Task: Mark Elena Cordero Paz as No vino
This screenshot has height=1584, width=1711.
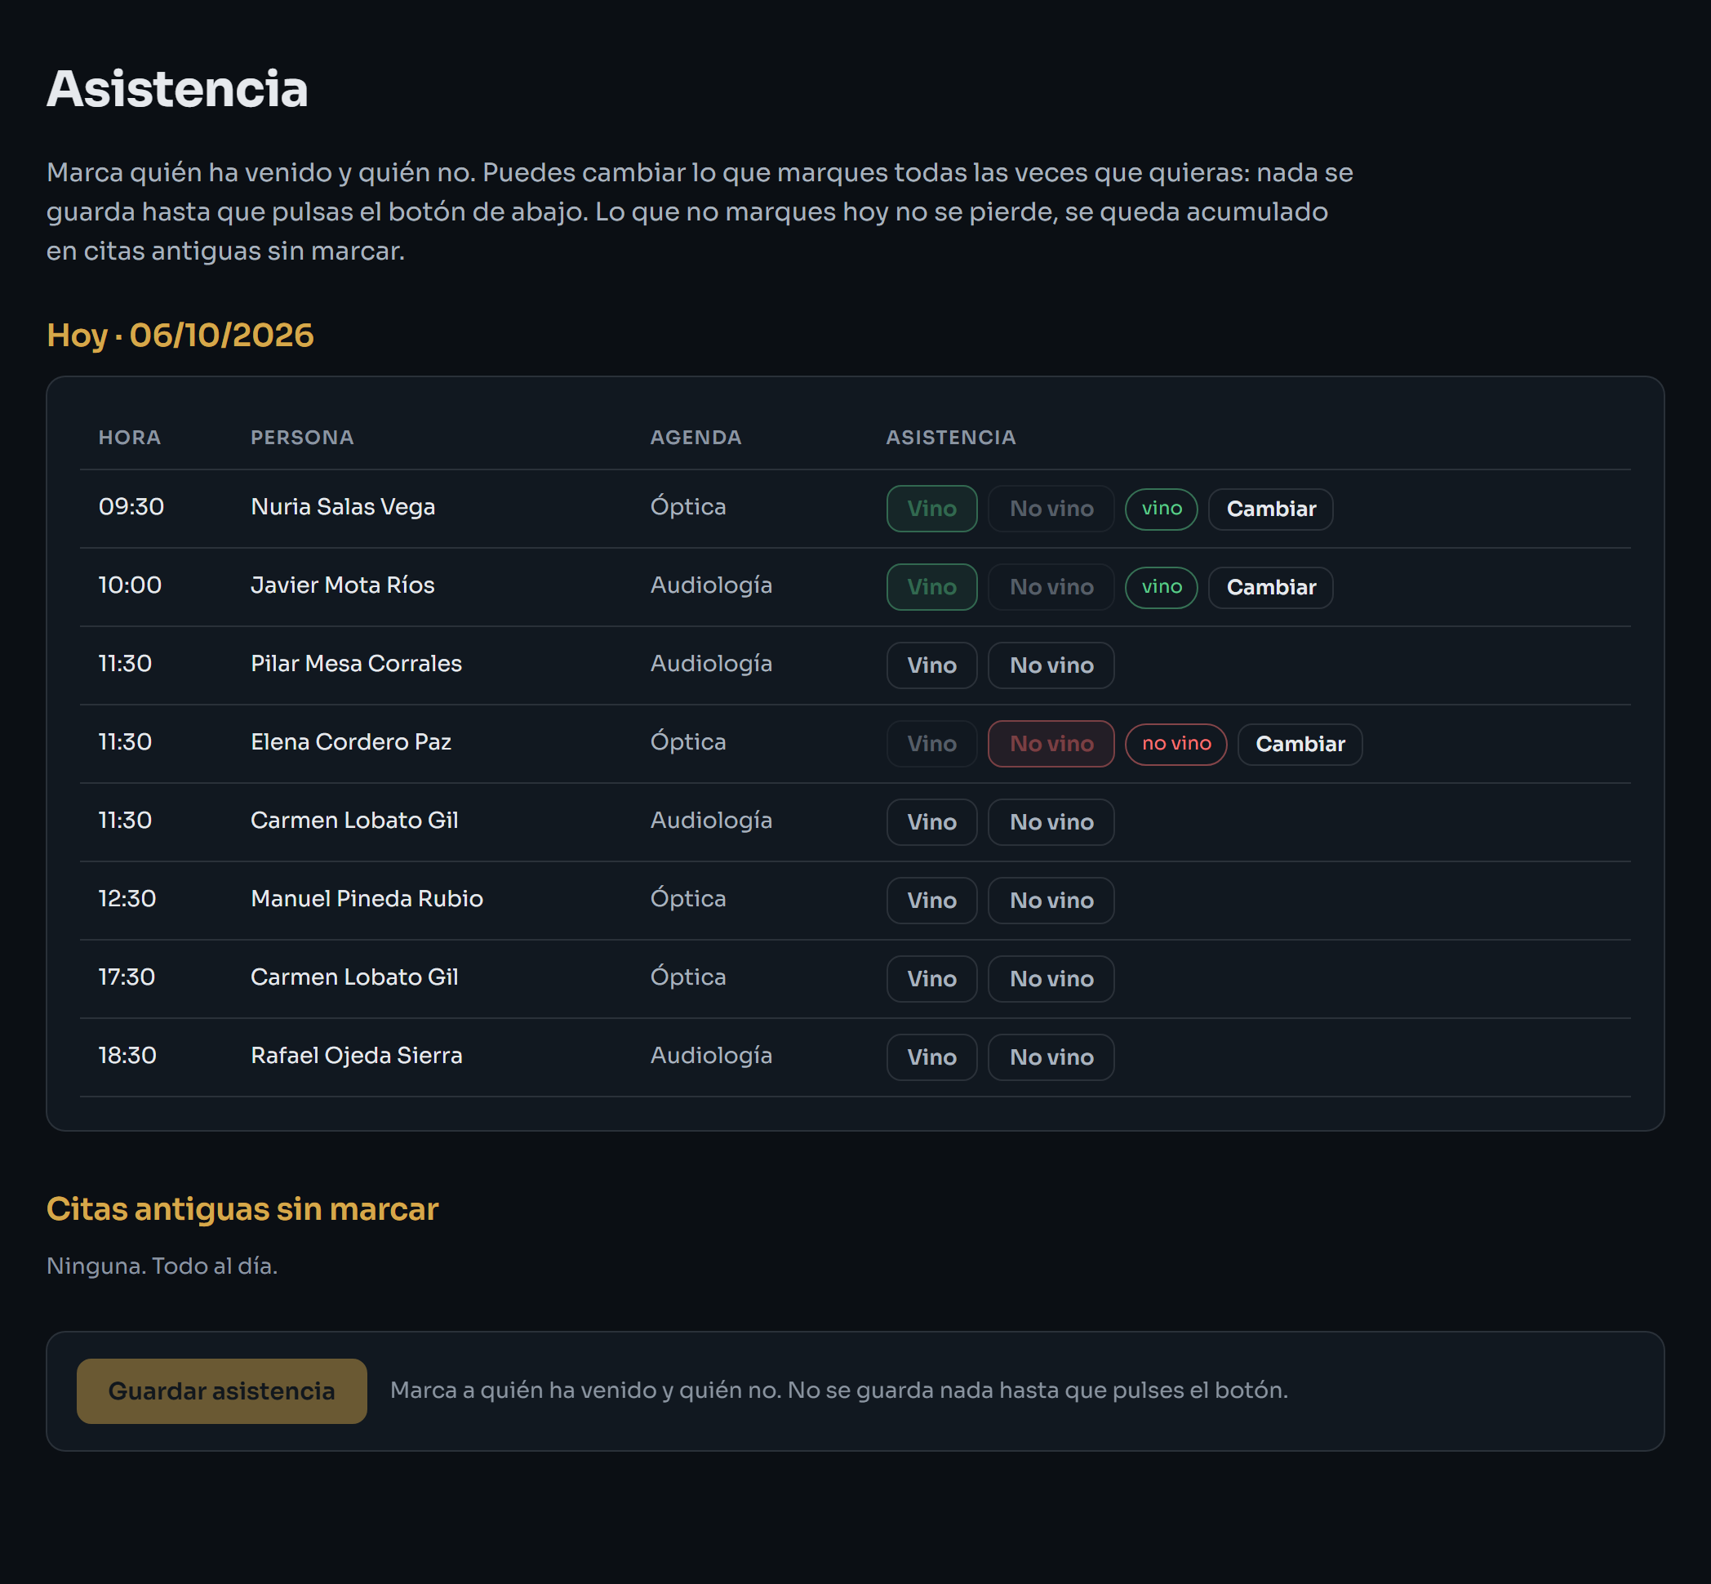Action: [1051, 743]
